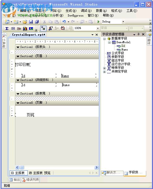Click the Add New Item icon

(16, 22)
